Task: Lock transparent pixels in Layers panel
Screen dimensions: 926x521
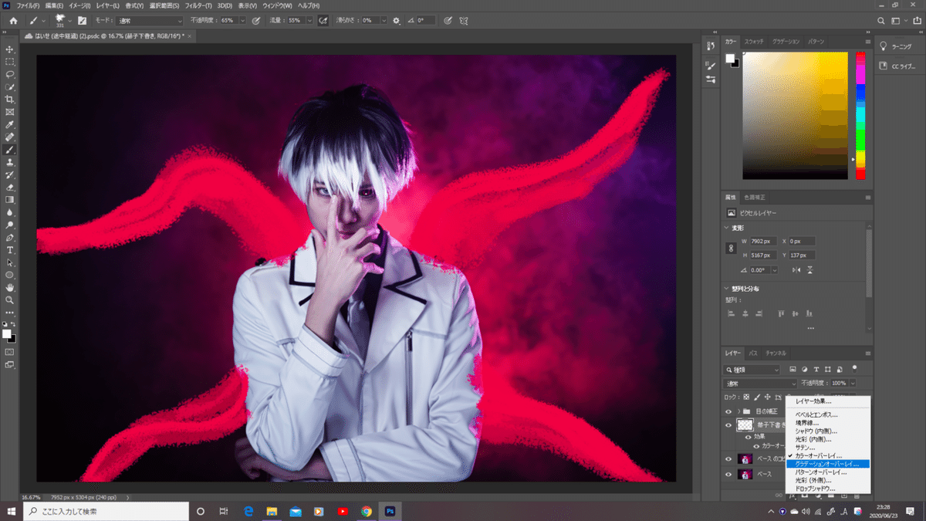Action: coord(746,397)
